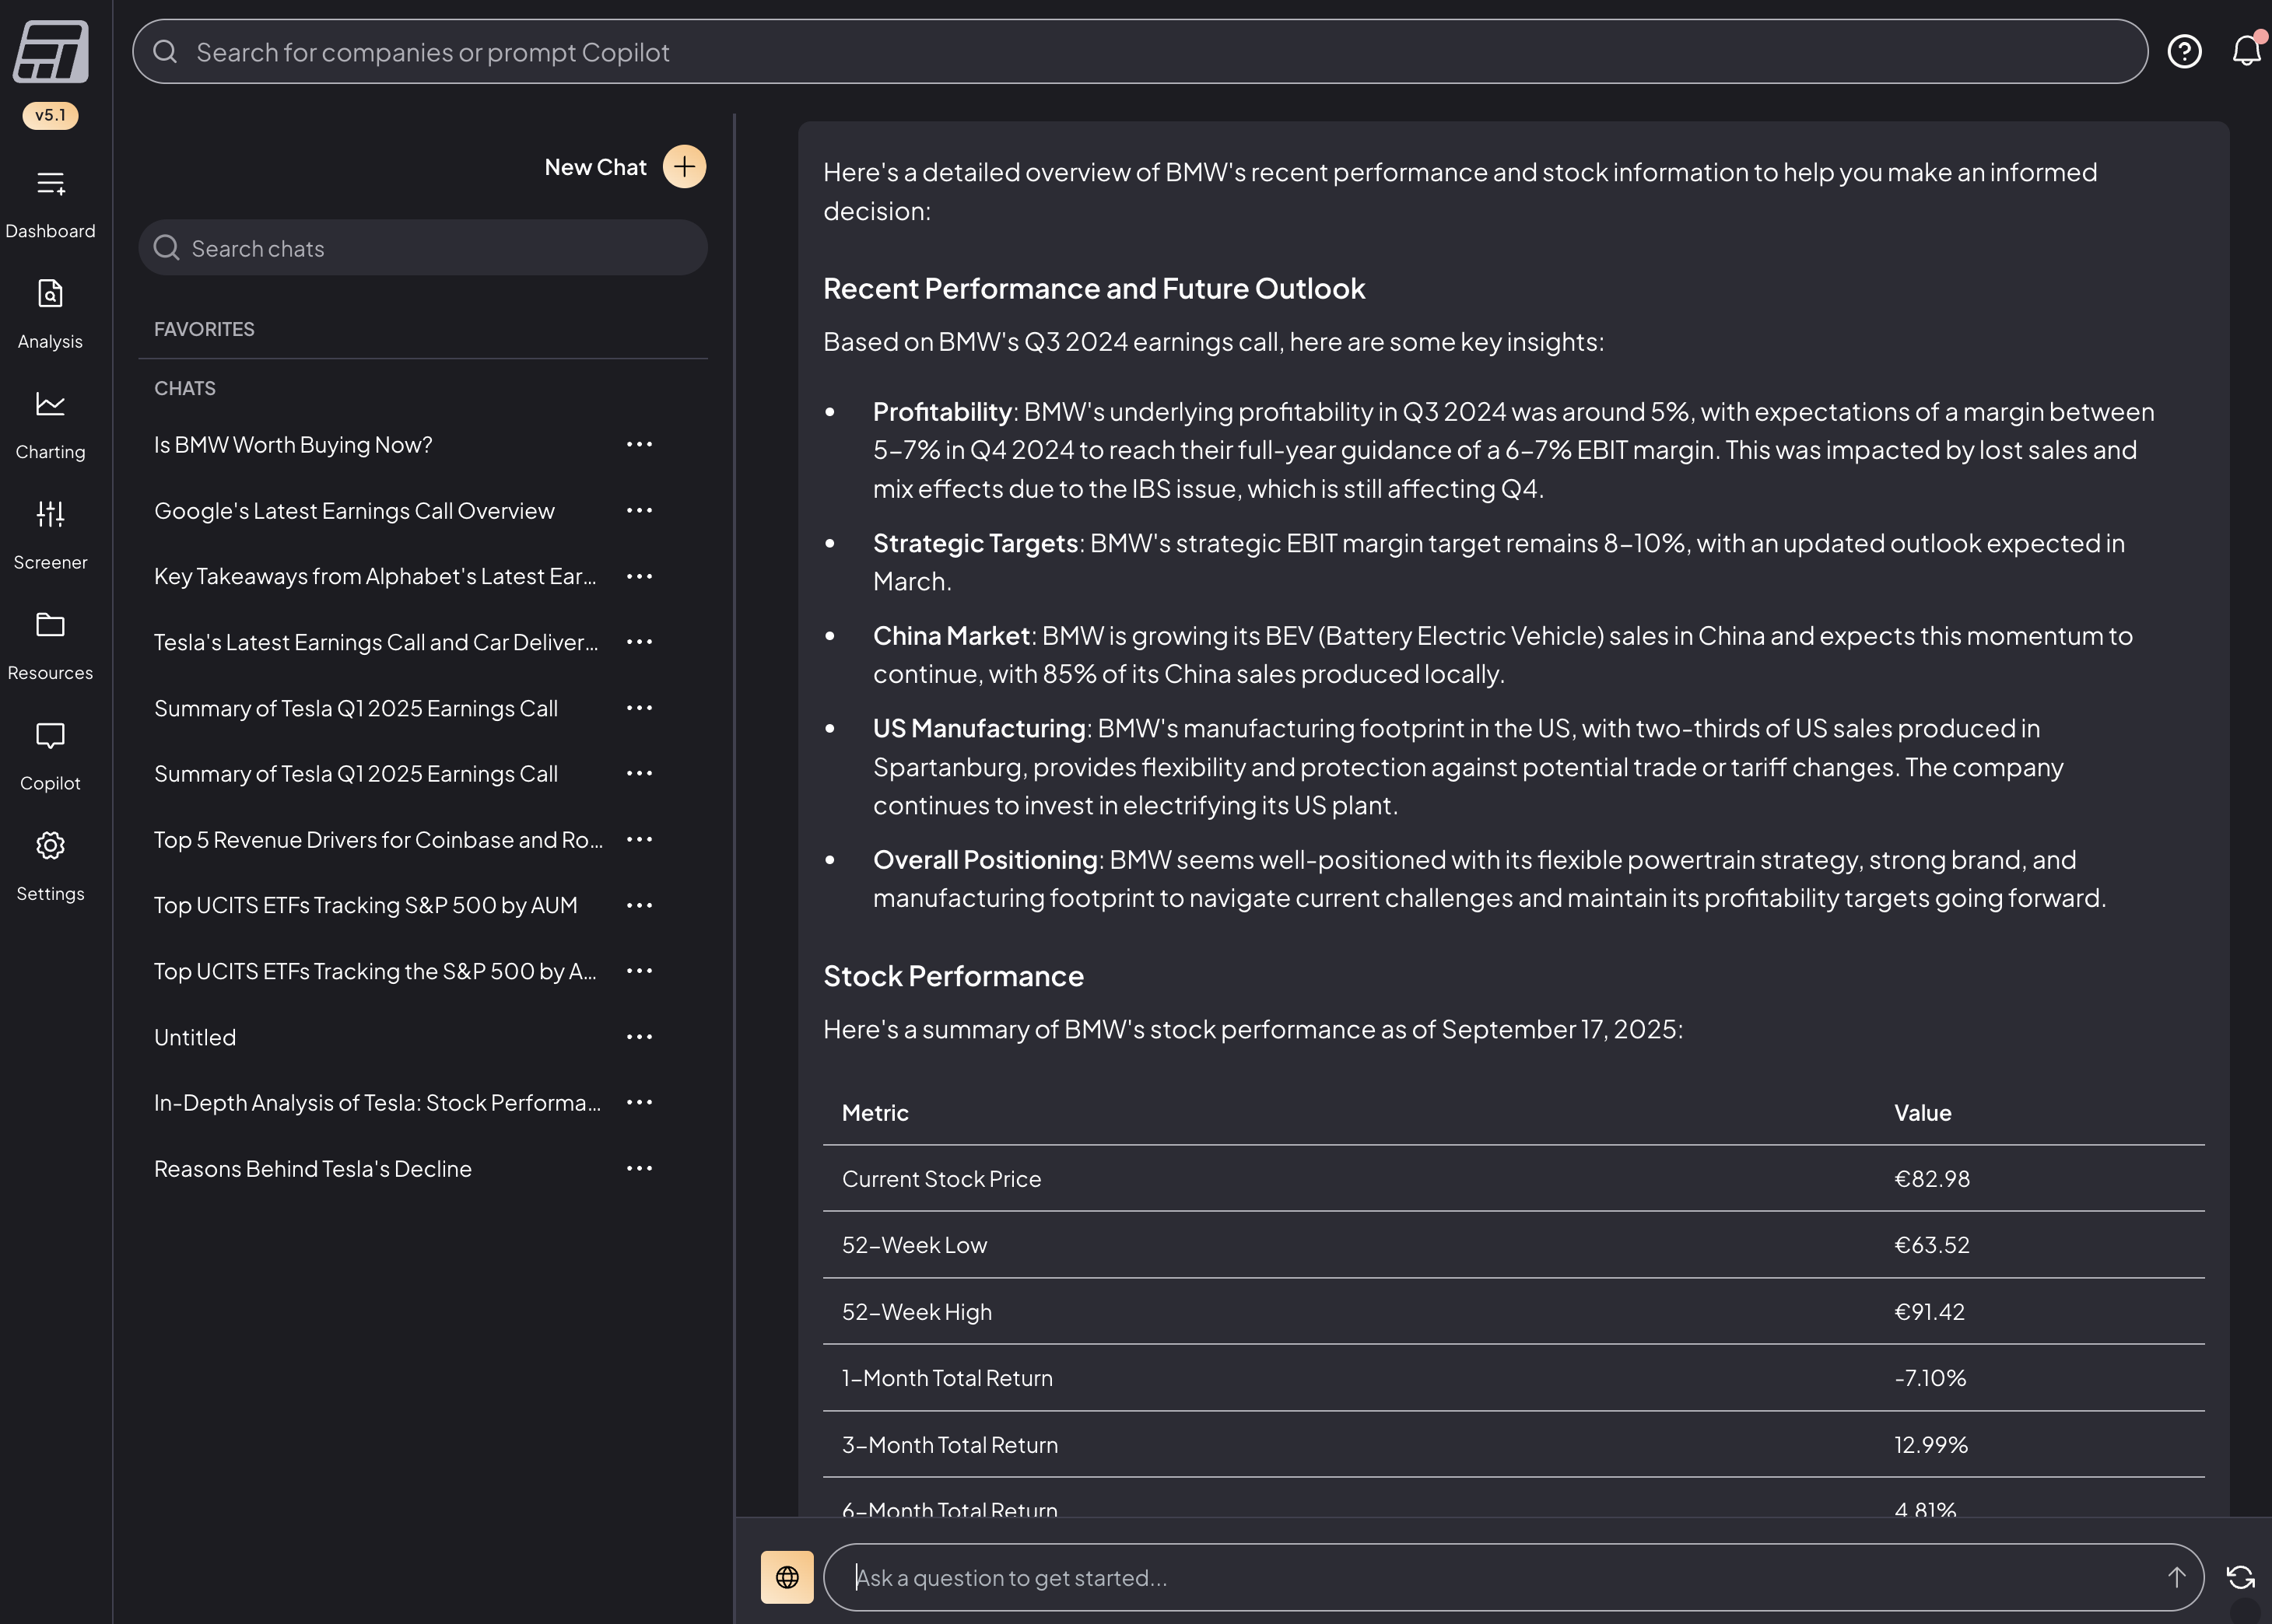Image resolution: width=2272 pixels, height=1624 pixels.
Task: Select Top UCITS ETFs Tracking S&P 500 by AUM chat
Action: [x=366, y=906]
